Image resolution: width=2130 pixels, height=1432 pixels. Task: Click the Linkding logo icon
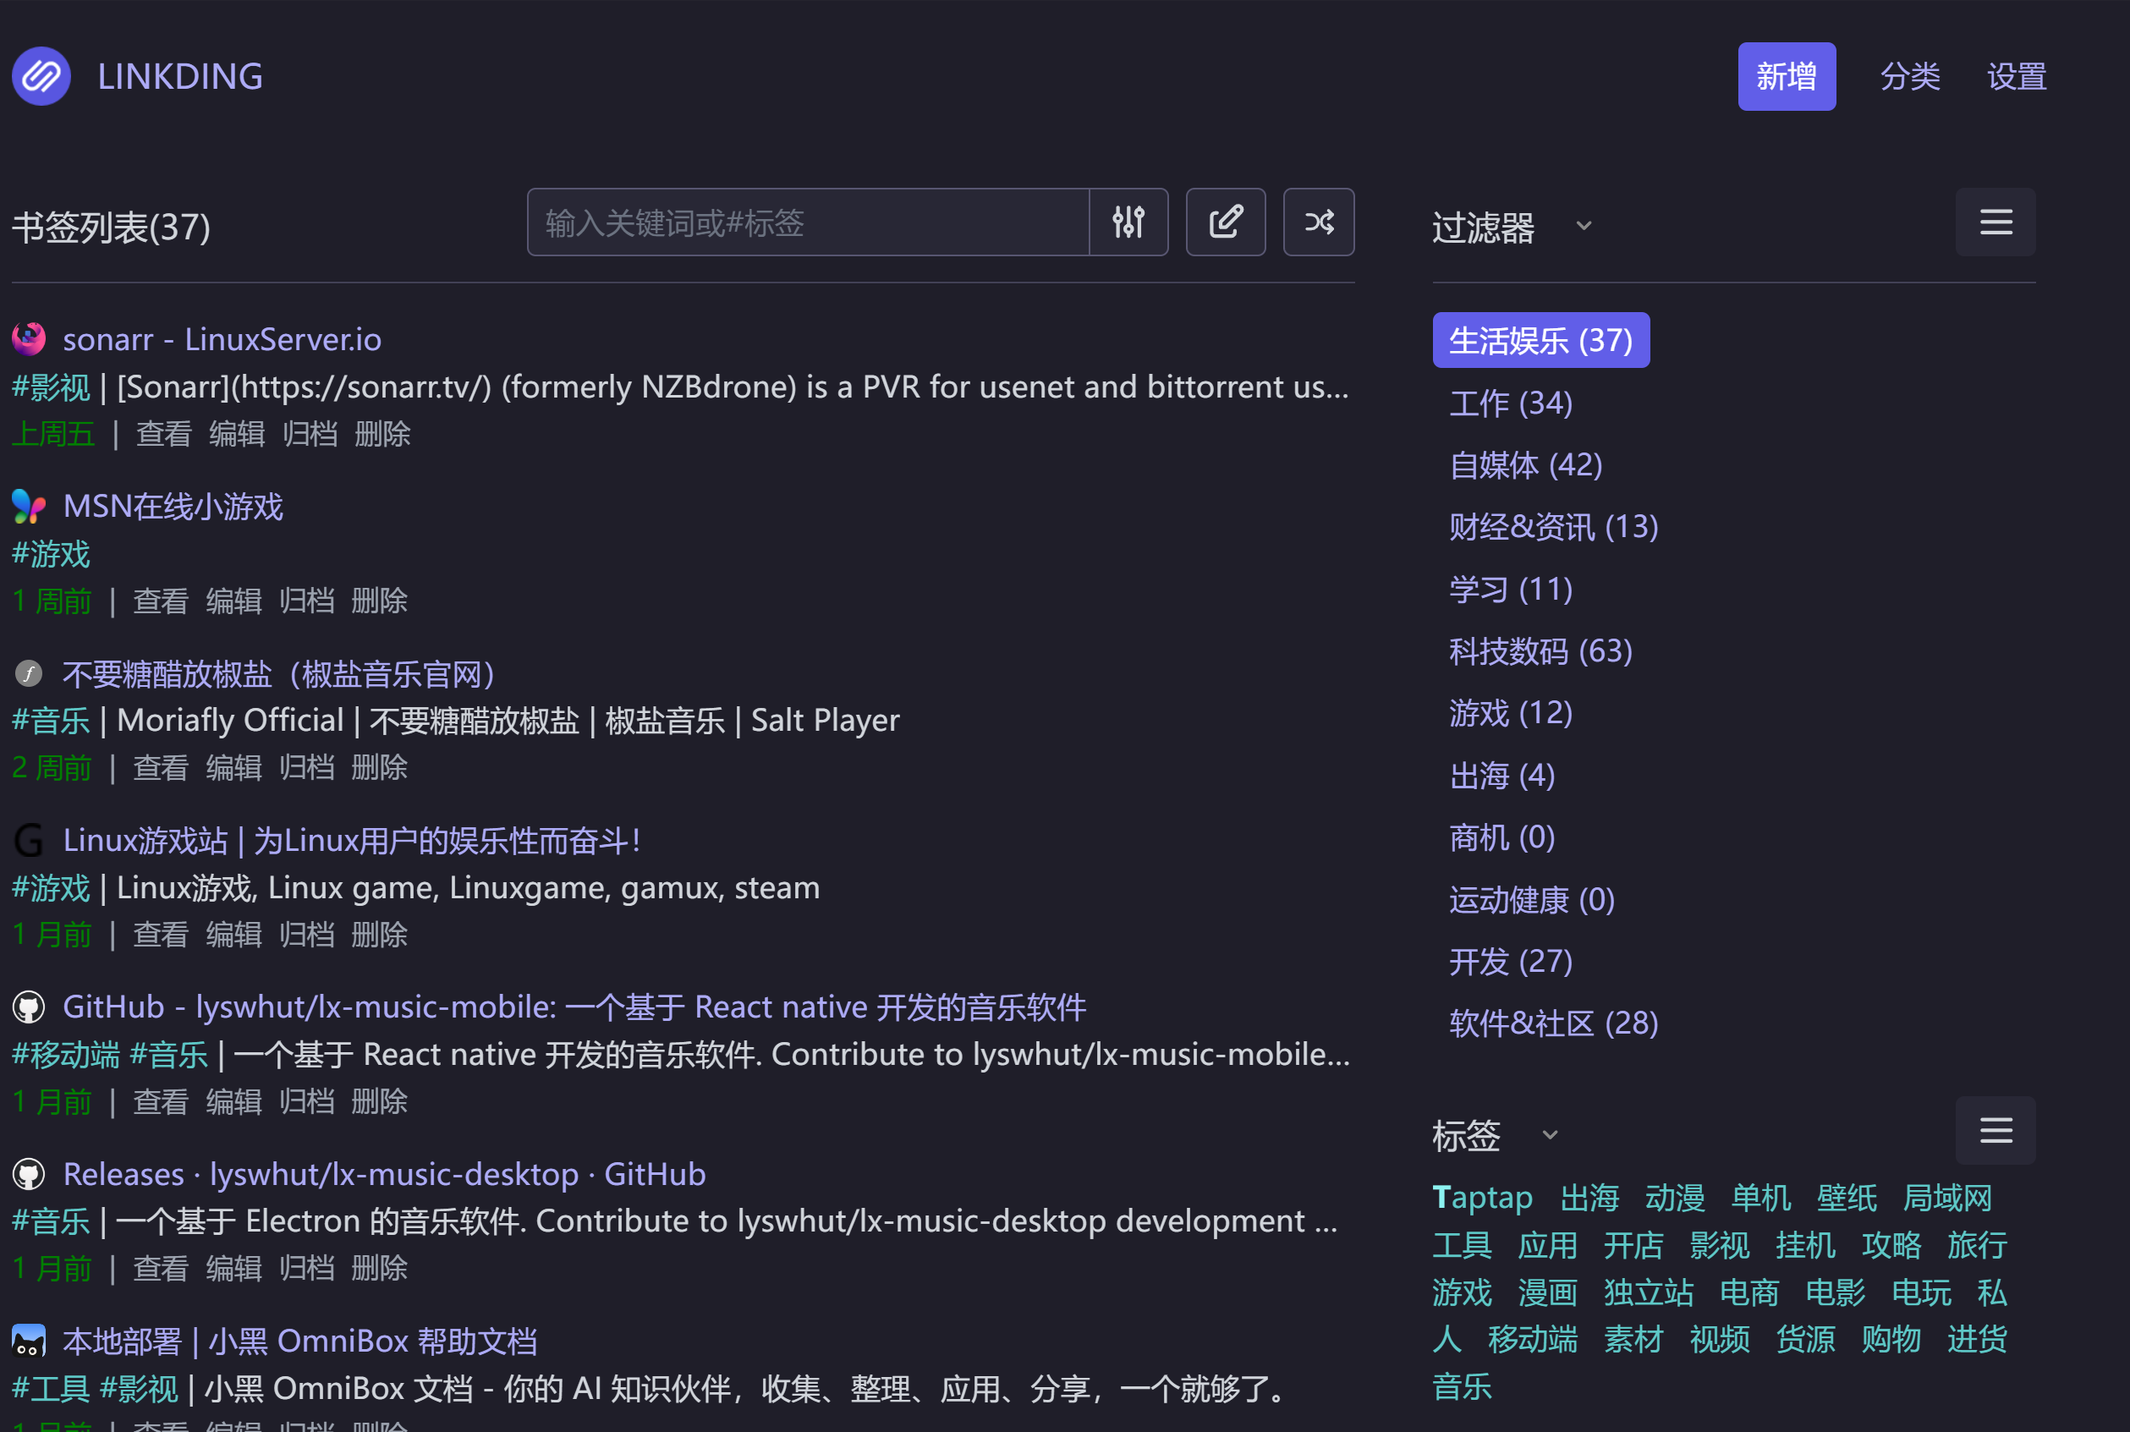point(41,76)
